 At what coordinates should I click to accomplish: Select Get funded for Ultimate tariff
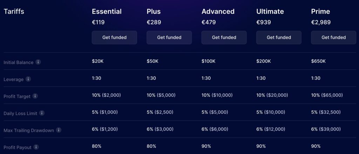click(279, 38)
